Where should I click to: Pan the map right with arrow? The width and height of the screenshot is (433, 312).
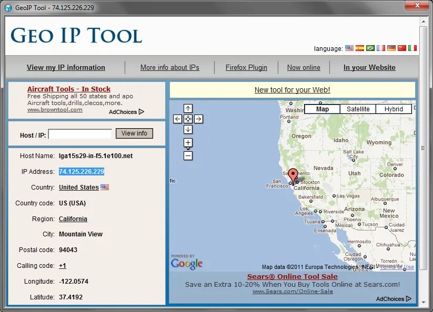click(x=198, y=119)
